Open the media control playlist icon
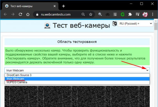 (137, 14)
